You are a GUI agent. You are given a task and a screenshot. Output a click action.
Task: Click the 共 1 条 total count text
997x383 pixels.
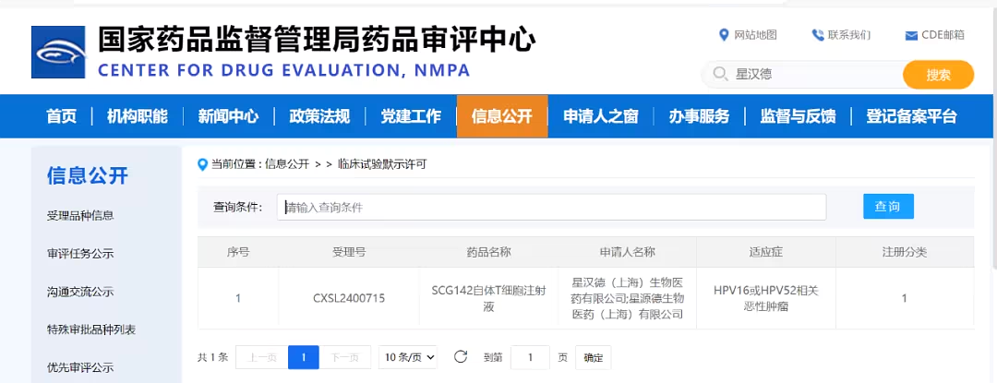(212, 357)
